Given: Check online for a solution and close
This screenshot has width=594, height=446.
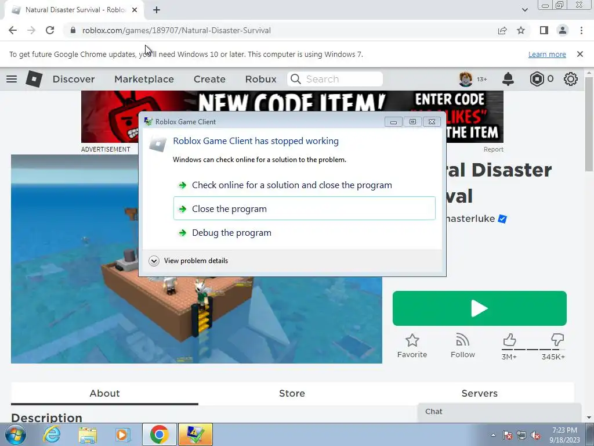Looking at the screenshot, I should [304, 185].
